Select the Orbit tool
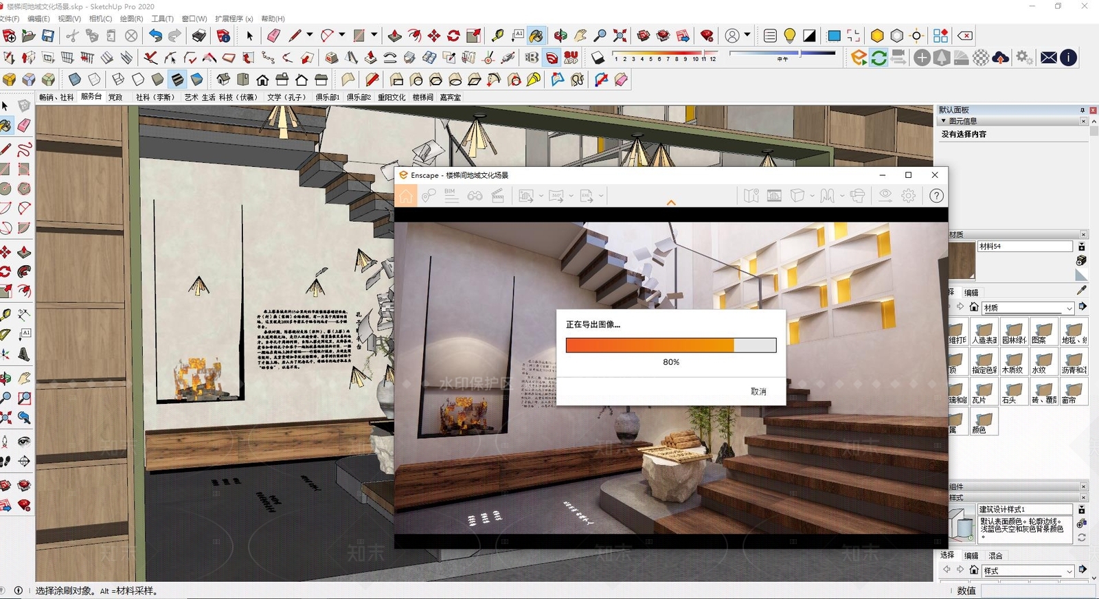 pyautogui.click(x=561, y=36)
